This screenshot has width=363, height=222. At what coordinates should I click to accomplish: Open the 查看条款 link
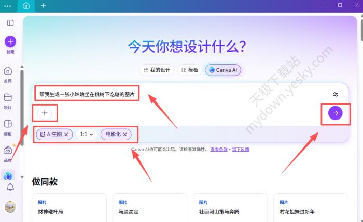tap(218, 150)
